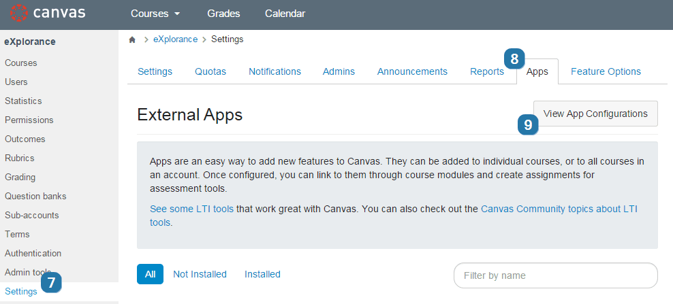Switch to the Notifications tab
The height and width of the screenshot is (304, 673).
[275, 71]
